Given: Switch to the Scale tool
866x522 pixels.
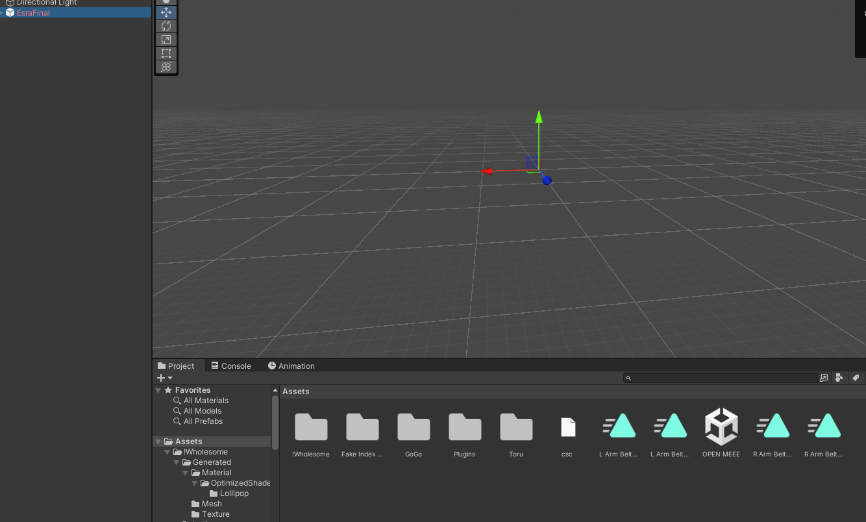Looking at the screenshot, I should tap(166, 40).
